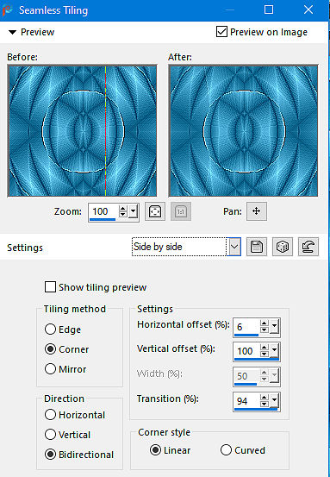Select Horizontal direction option
330x477 pixels.
(x=50, y=415)
